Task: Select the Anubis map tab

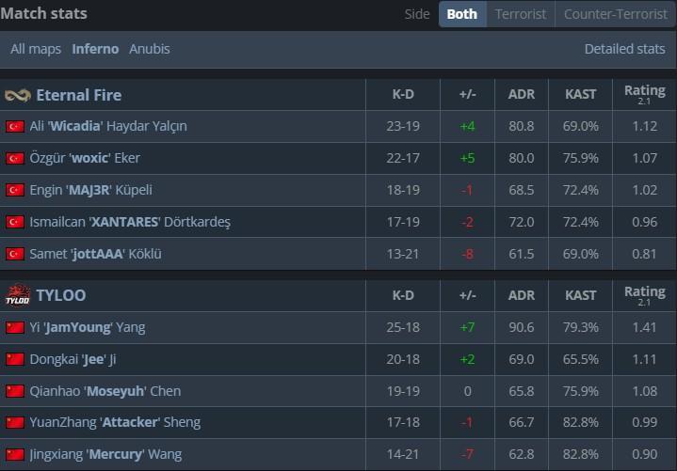Action: pos(150,49)
